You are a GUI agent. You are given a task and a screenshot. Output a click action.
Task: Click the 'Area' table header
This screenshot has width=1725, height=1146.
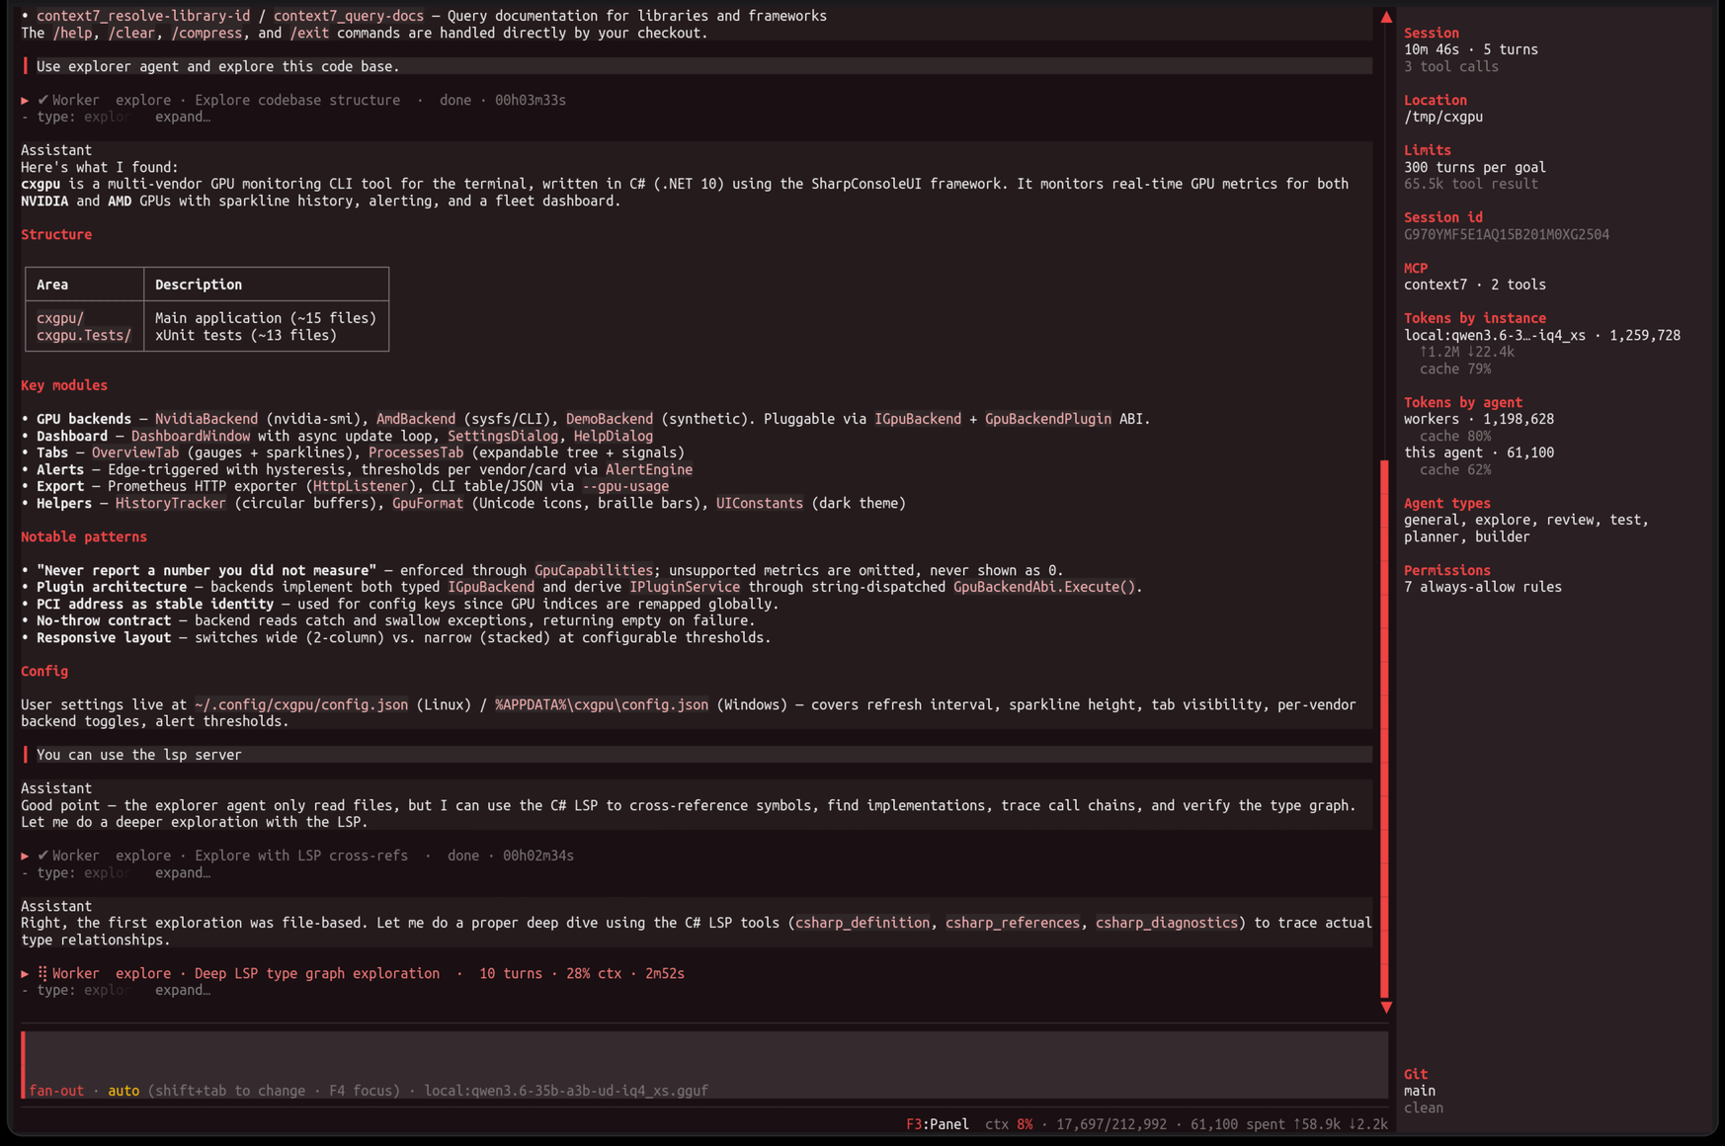[52, 285]
